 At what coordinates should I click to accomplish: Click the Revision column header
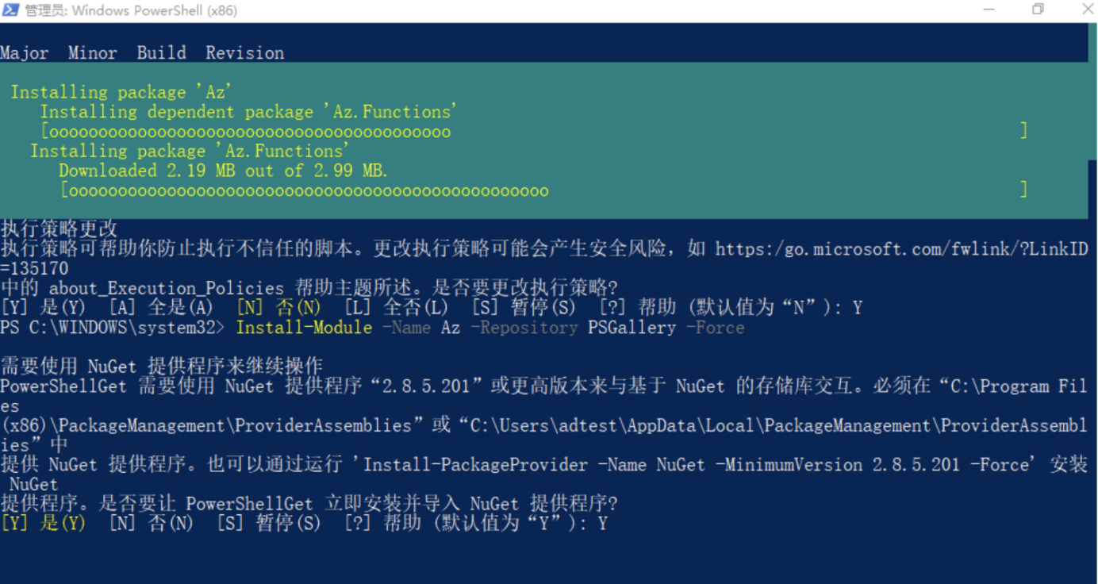click(244, 53)
